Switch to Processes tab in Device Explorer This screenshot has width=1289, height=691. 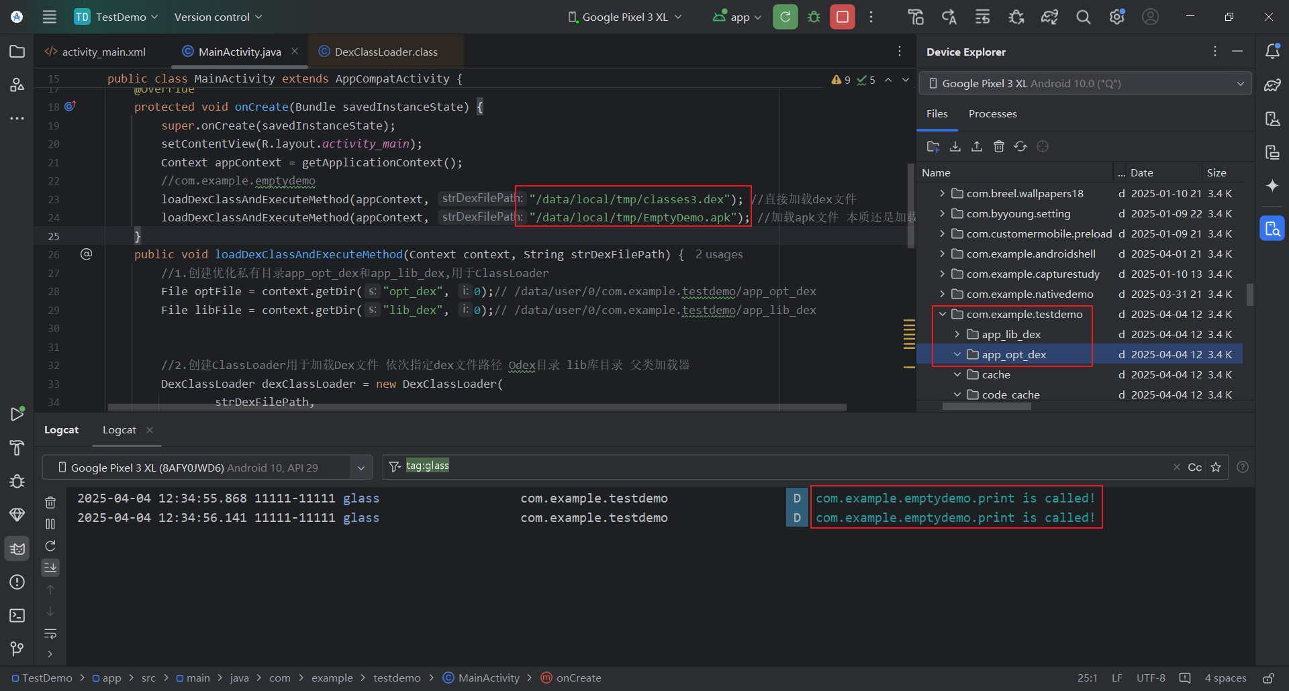(992, 114)
